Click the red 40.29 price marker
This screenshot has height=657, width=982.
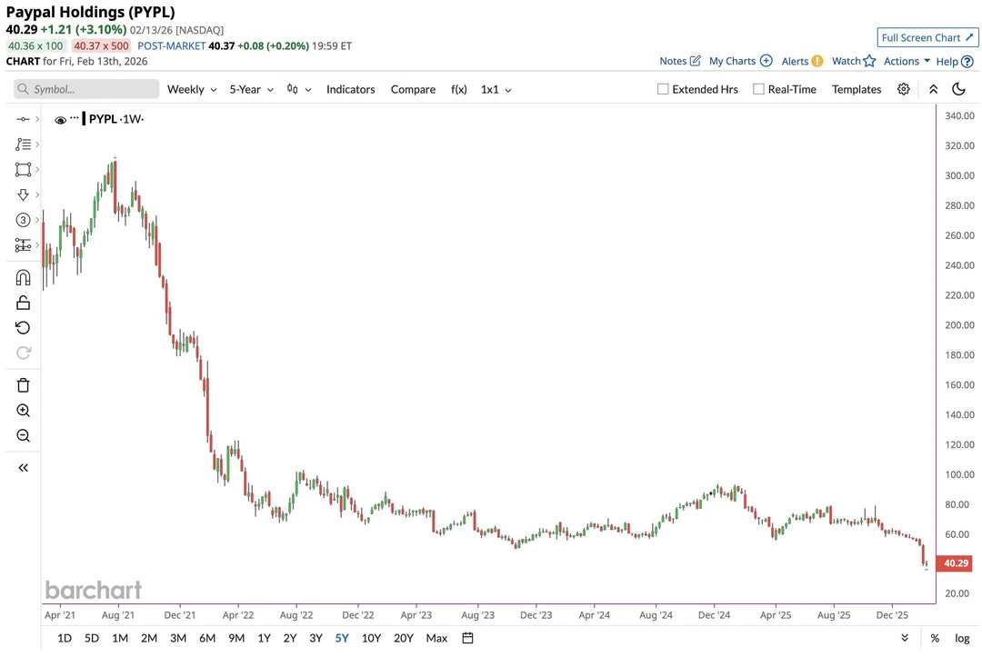point(955,563)
